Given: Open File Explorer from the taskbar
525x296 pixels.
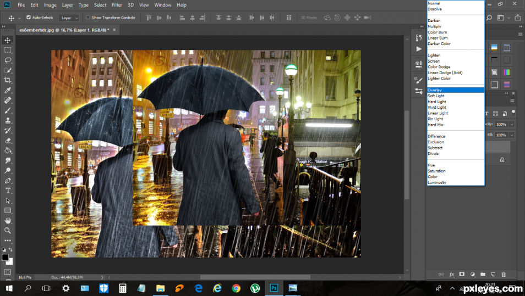Looking at the screenshot, I should [160, 288].
